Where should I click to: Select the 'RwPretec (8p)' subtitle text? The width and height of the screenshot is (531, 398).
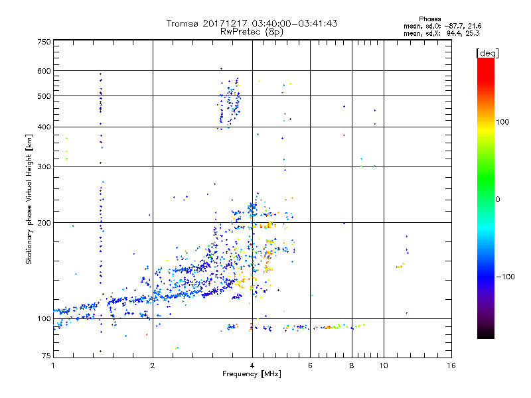tap(252, 32)
